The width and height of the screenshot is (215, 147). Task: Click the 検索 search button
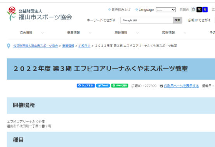coord(177,20)
